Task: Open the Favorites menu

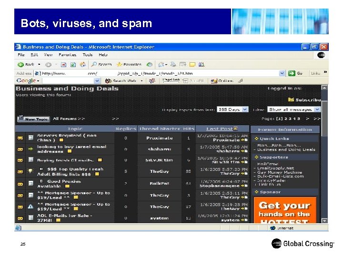Action: [x=67, y=55]
